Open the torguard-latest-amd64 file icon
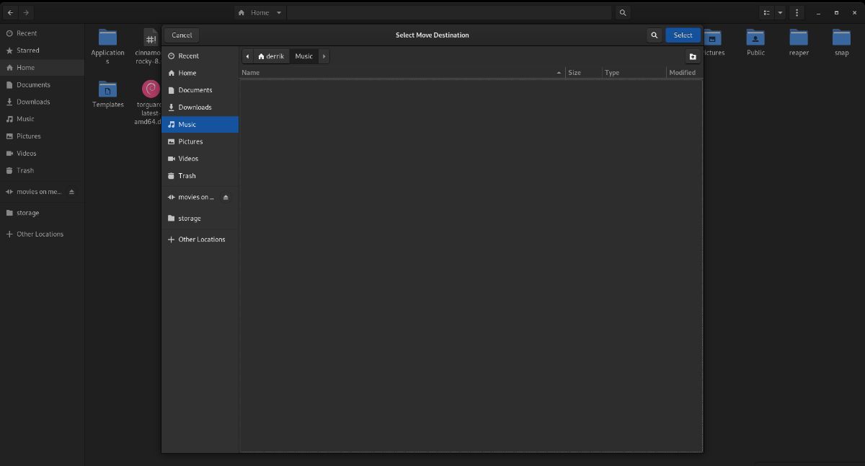This screenshot has width=865, height=466. pos(149,89)
